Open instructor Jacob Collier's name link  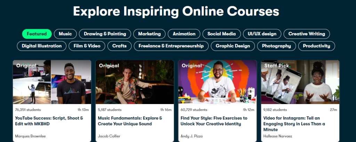(109, 136)
